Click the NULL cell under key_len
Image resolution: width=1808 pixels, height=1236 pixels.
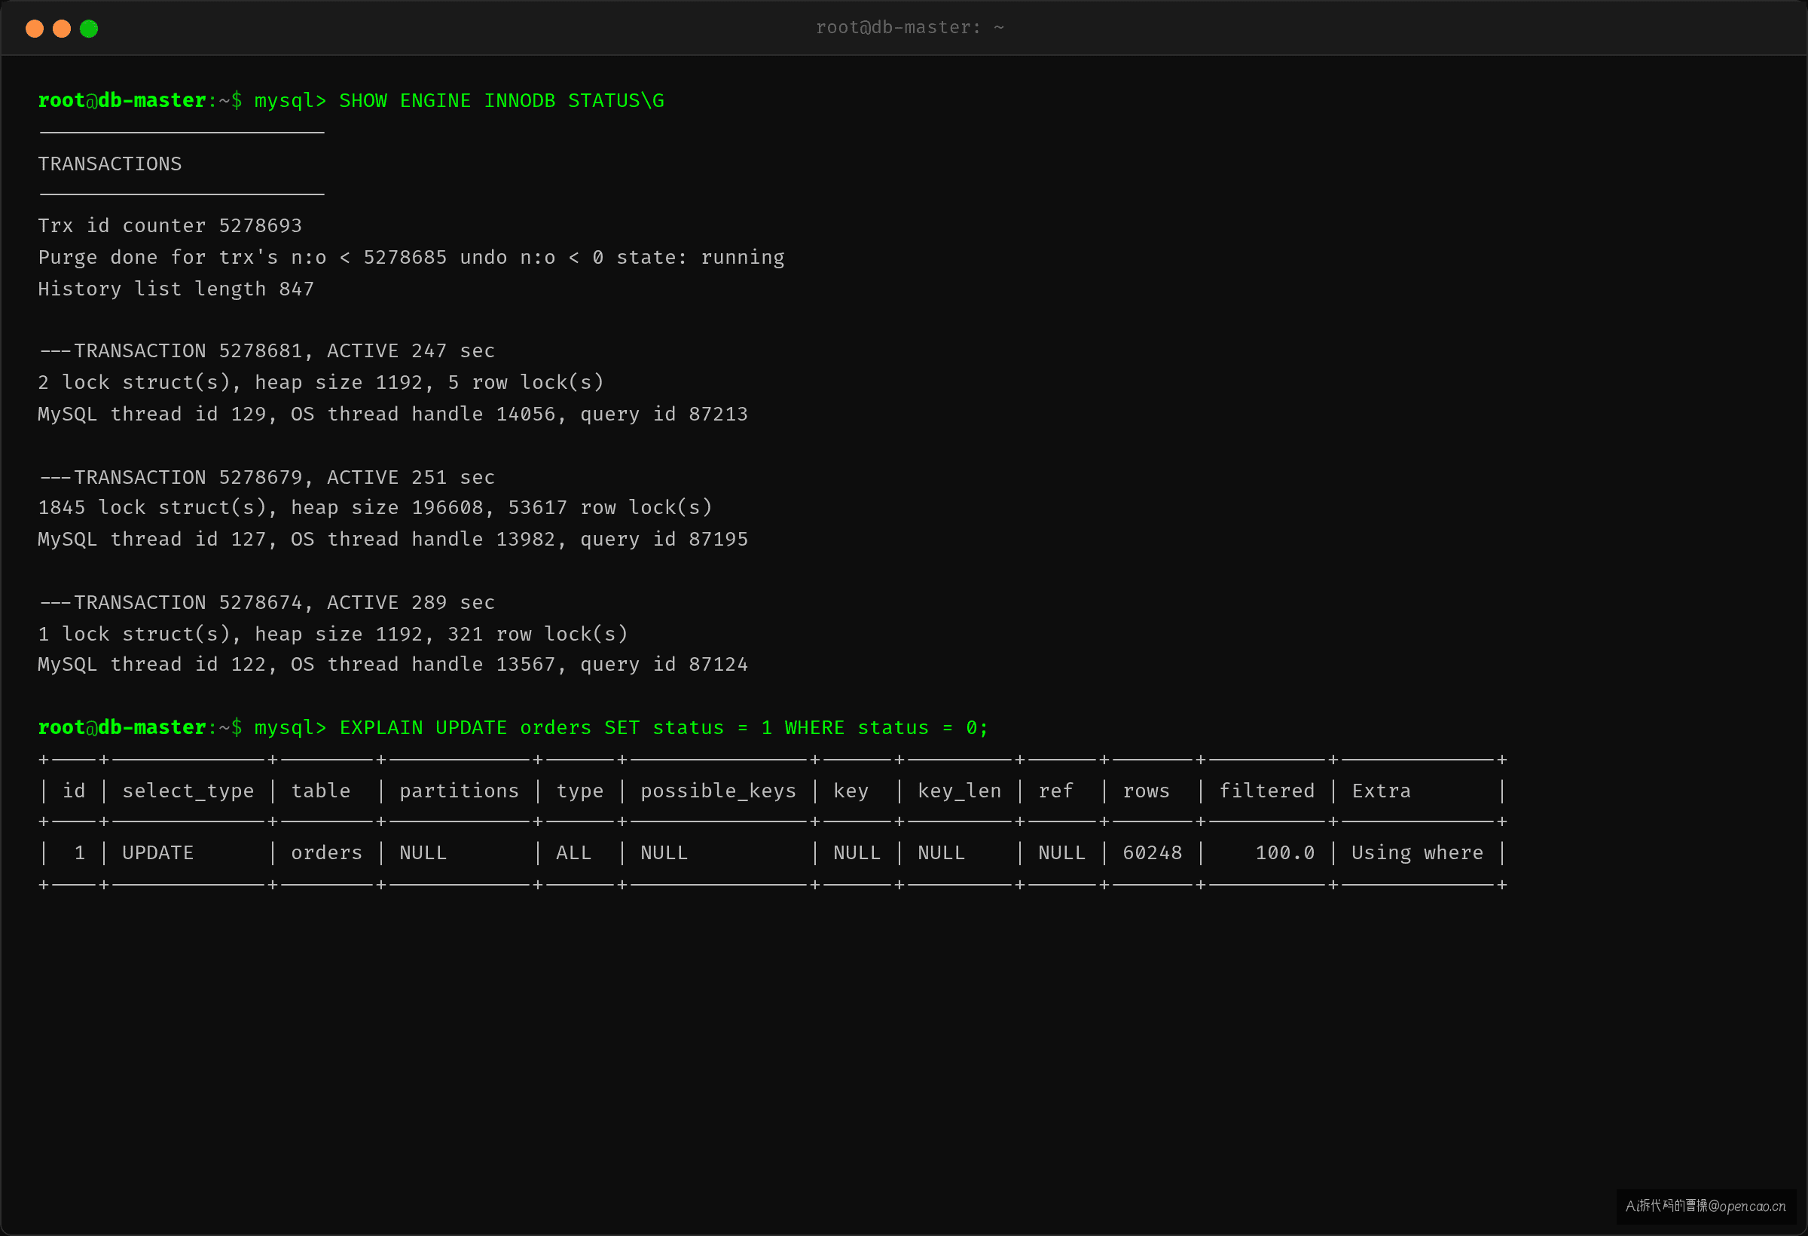coord(942,853)
